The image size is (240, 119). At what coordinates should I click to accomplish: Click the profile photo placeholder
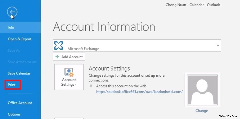coord(202,90)
